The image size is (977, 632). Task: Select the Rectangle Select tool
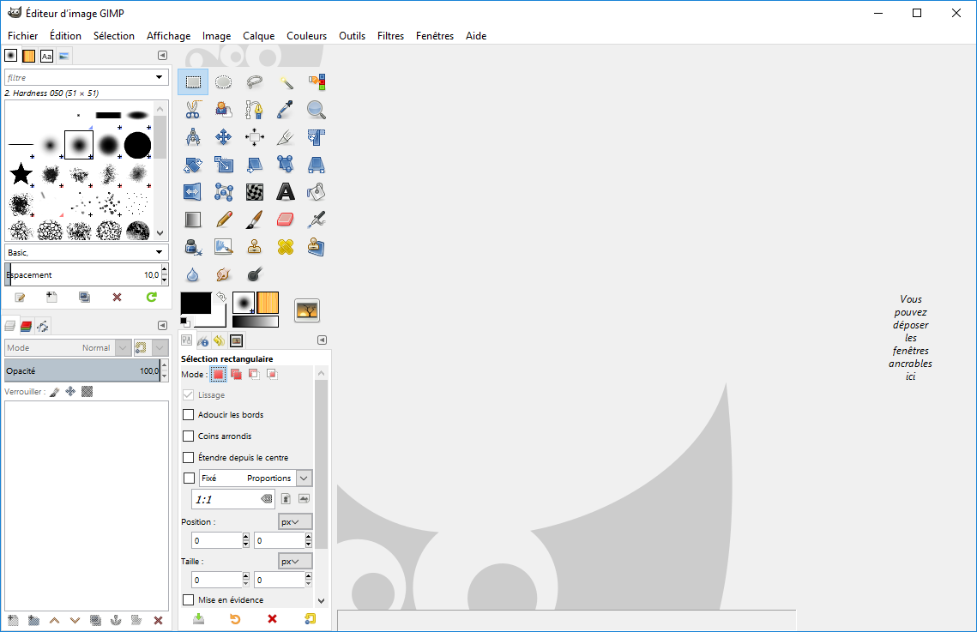(x=193, y=82)
